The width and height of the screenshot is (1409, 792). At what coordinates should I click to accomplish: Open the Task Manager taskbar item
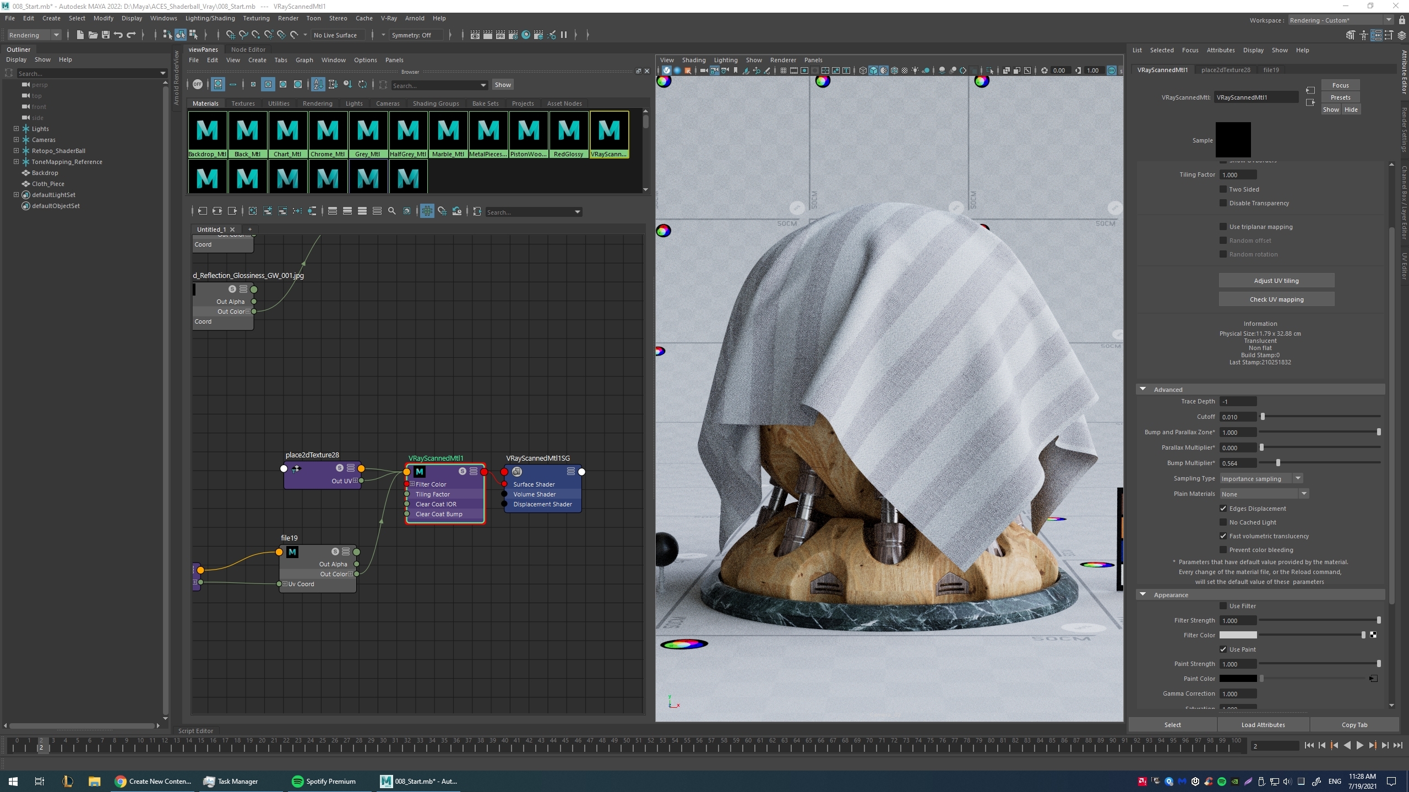click(230, 781)
